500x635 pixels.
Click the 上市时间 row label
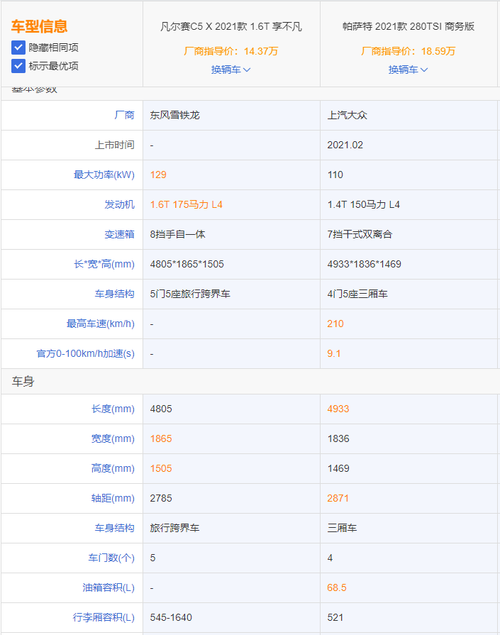point(115,145)
